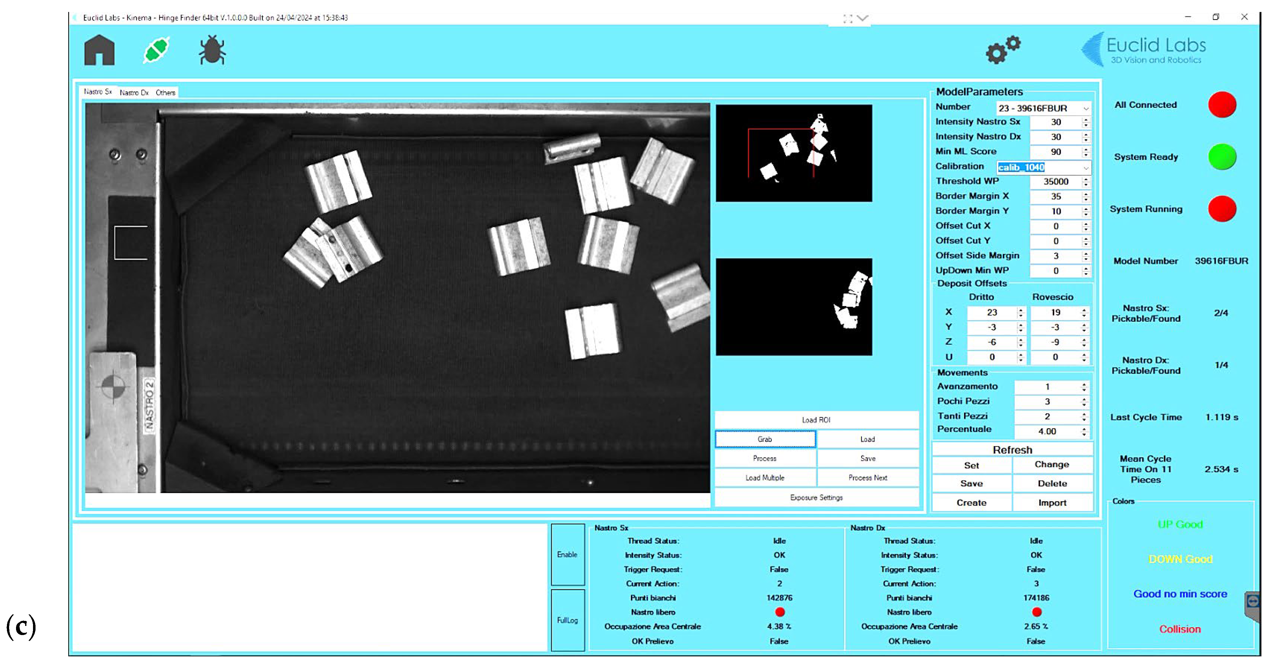Screen dimensions: 1269x663
Task: Click the Create model button
Action: 971,502
